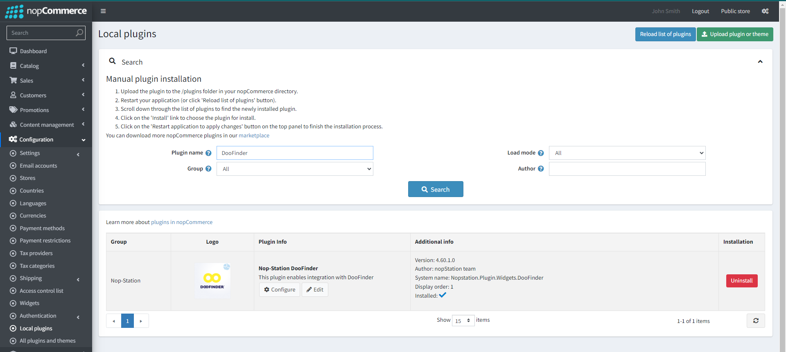Viewport: 786px width, 352px height.
Task: Open plugins in nopCommerce link
Action: (182, 222)
